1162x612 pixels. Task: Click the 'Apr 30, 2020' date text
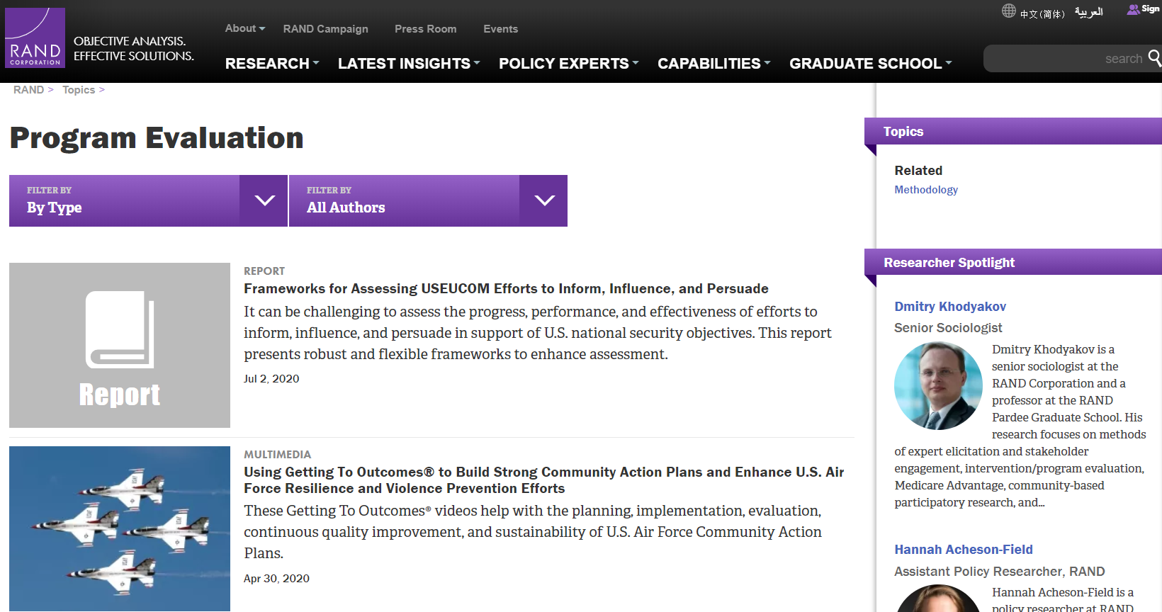pyautogui.click(x=276, y=579)
